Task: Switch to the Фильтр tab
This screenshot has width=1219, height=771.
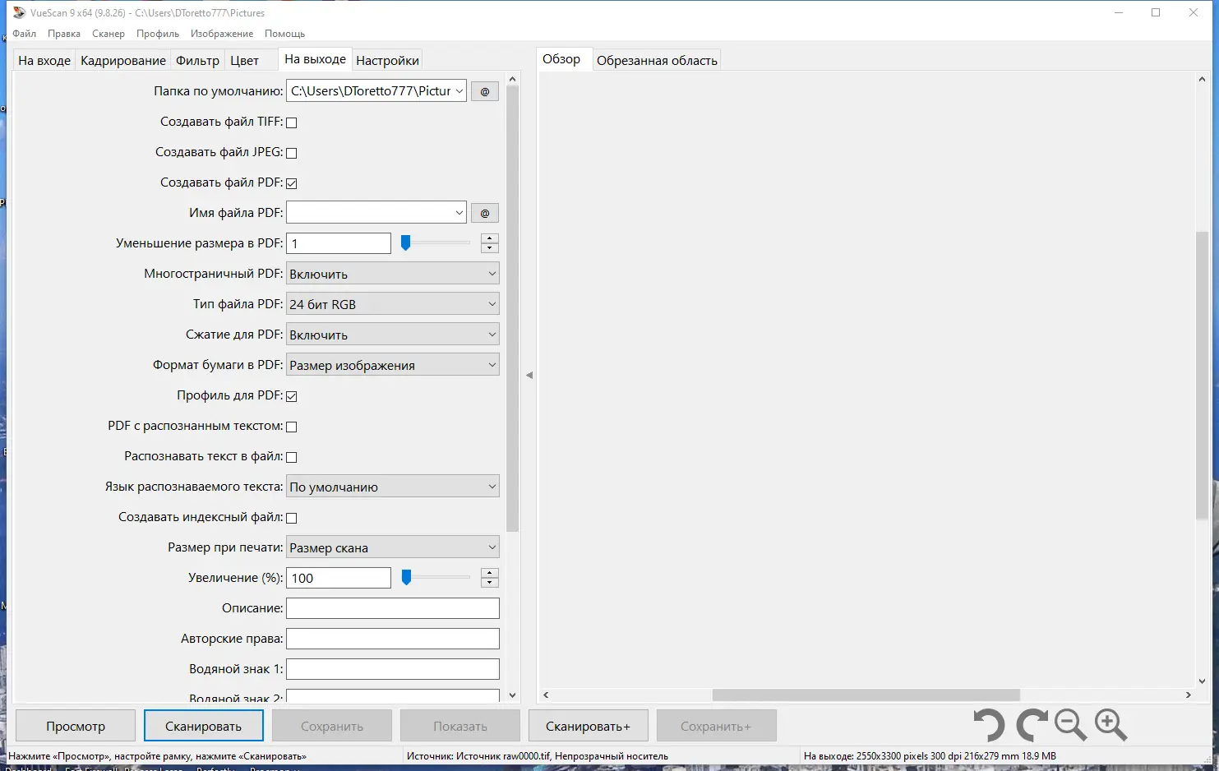Action: pyautogui.click(x=198, y=61)
